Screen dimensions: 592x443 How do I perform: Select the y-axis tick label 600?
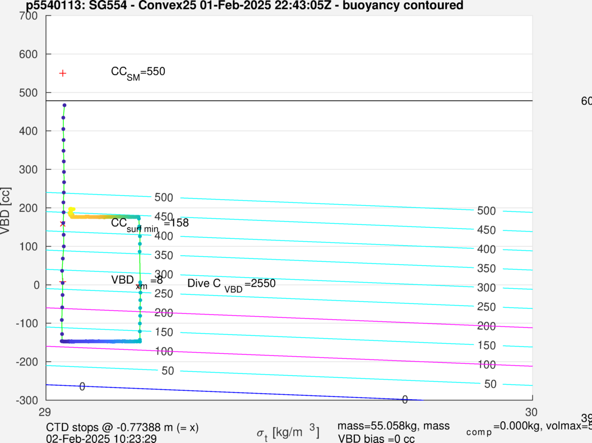click(29, 54)
